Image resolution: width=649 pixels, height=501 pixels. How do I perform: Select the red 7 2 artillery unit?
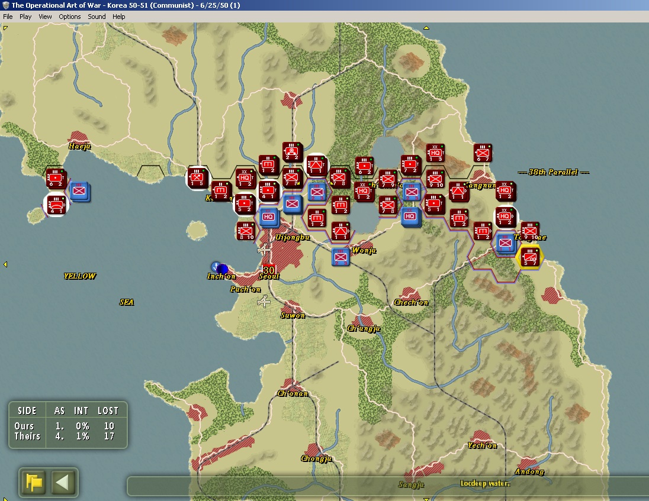pyautogui.click(x=410, y=164)
